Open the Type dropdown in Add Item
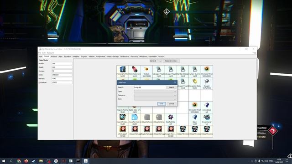This screenshot has height=164, width=292. coord(155,92)
